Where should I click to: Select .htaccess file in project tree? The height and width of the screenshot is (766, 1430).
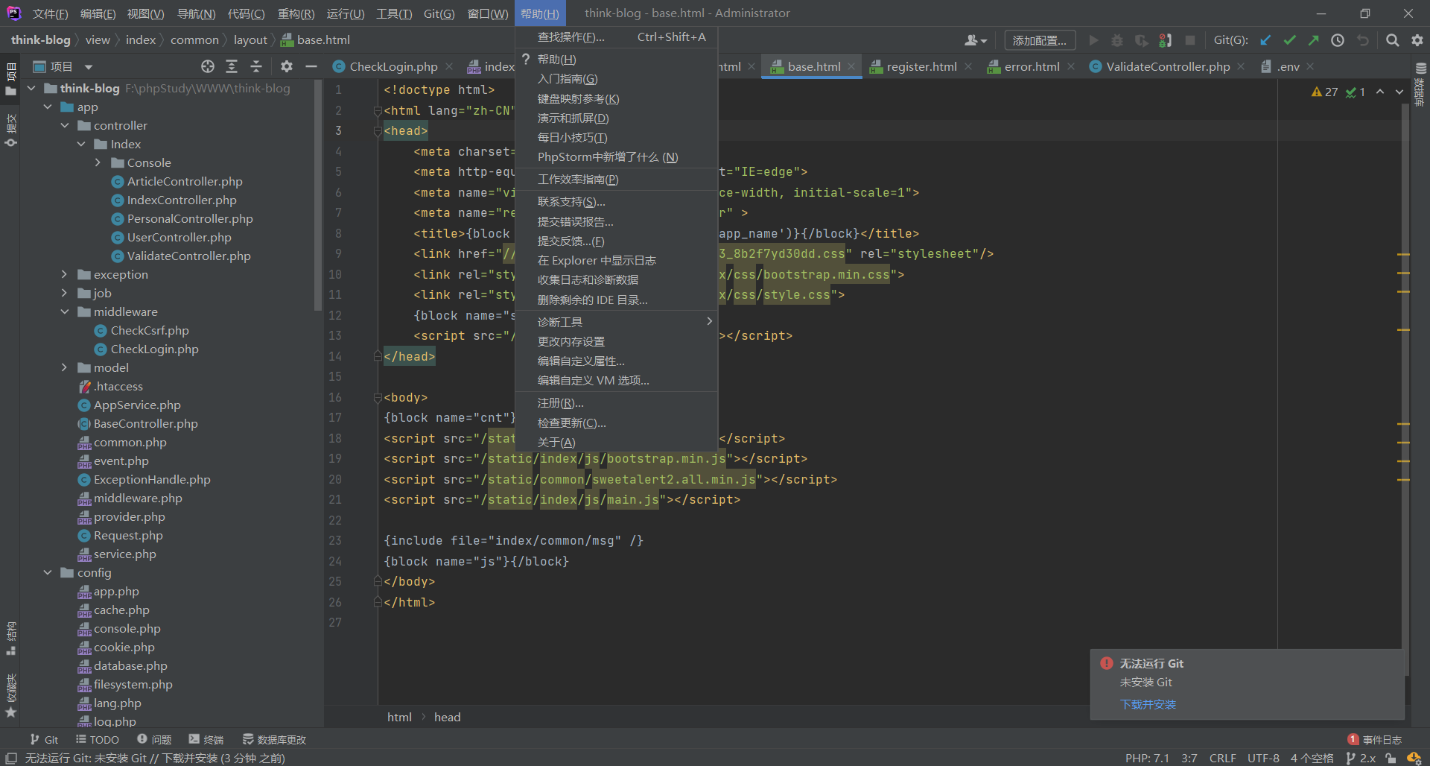[x=110, y=386]
